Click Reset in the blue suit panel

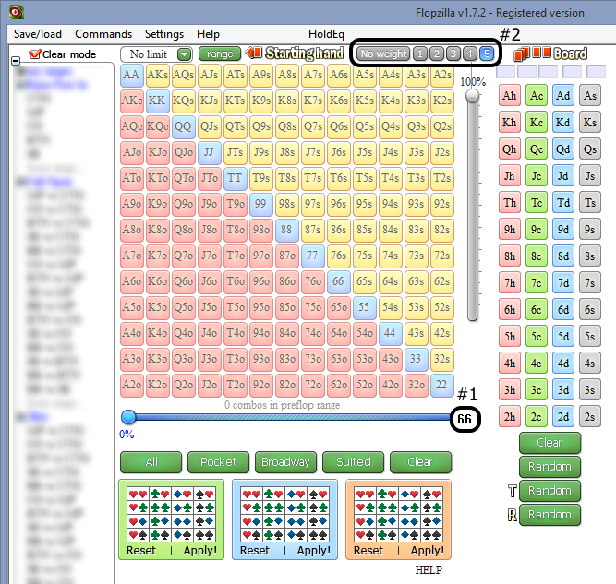pyautogui.click(x=255, y=551)
